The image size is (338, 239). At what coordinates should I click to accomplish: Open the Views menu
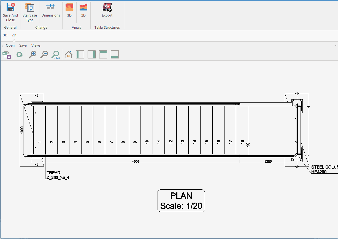[x=36, y=45]
